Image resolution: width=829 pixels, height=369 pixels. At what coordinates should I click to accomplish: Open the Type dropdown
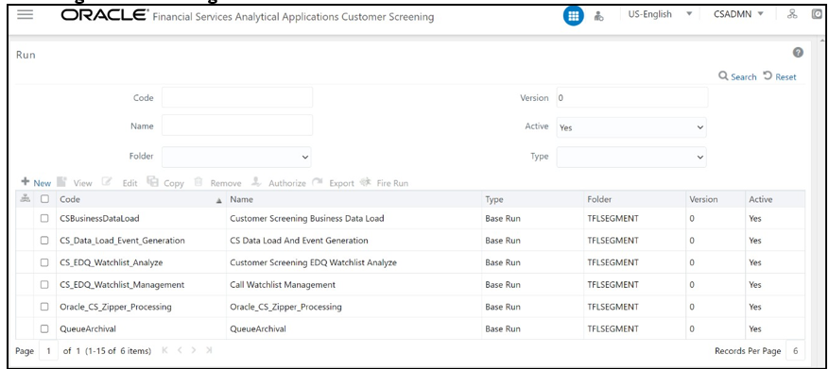coord(631,157)
